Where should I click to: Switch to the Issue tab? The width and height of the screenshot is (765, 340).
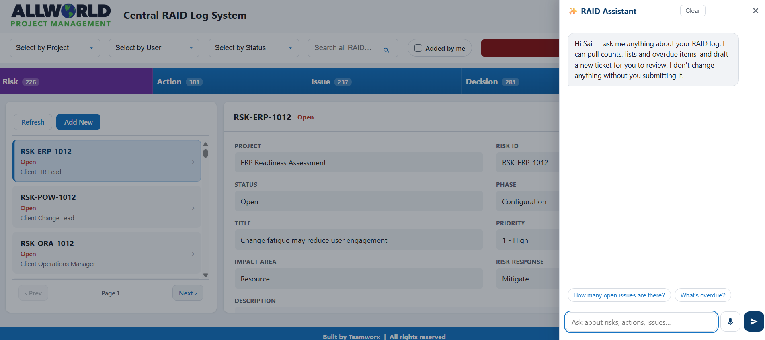(384, 81)
